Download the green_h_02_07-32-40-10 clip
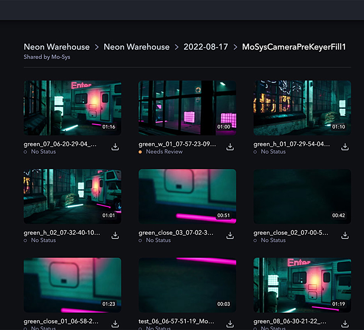Image resolution: width=364 pixels, height=330 pixels. point(115,236)
